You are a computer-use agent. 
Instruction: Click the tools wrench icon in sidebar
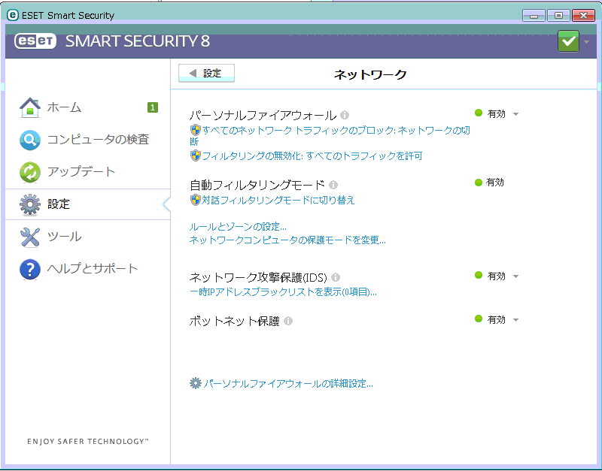point(30,237)
